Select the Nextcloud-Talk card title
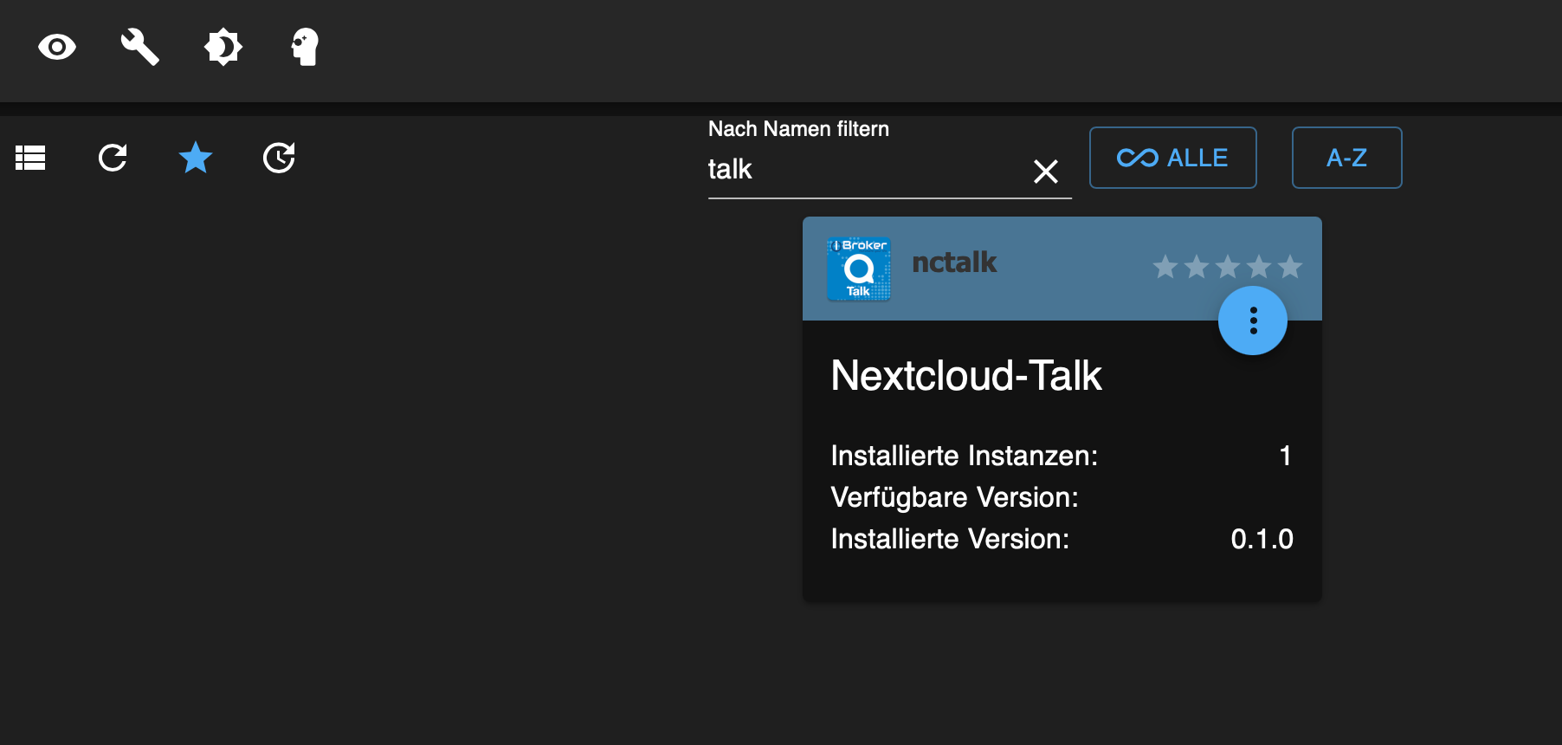Screen dimensions: 1562x745 (966, 376)
